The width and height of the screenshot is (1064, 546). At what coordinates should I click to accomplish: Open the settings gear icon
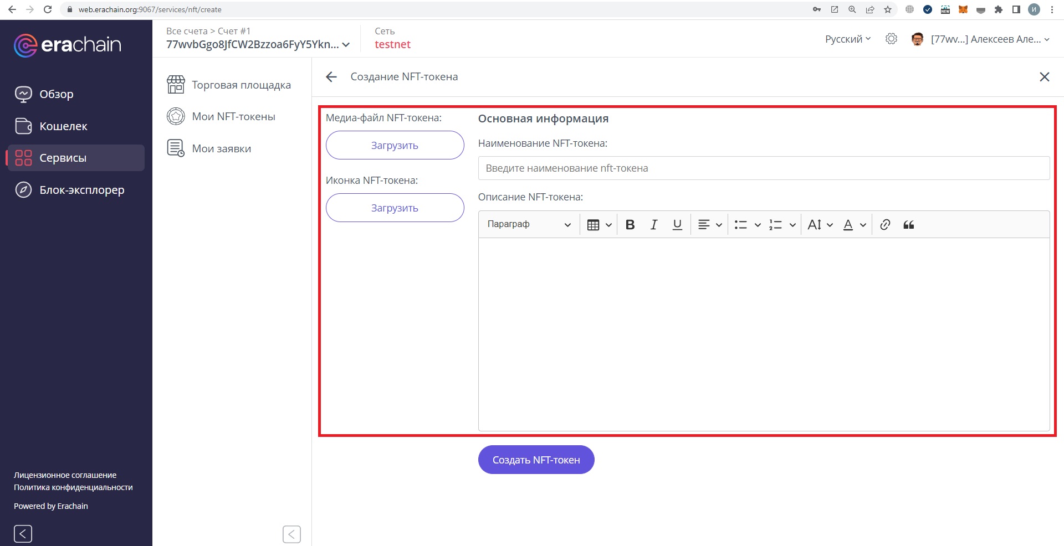click(x=891, y=39)
